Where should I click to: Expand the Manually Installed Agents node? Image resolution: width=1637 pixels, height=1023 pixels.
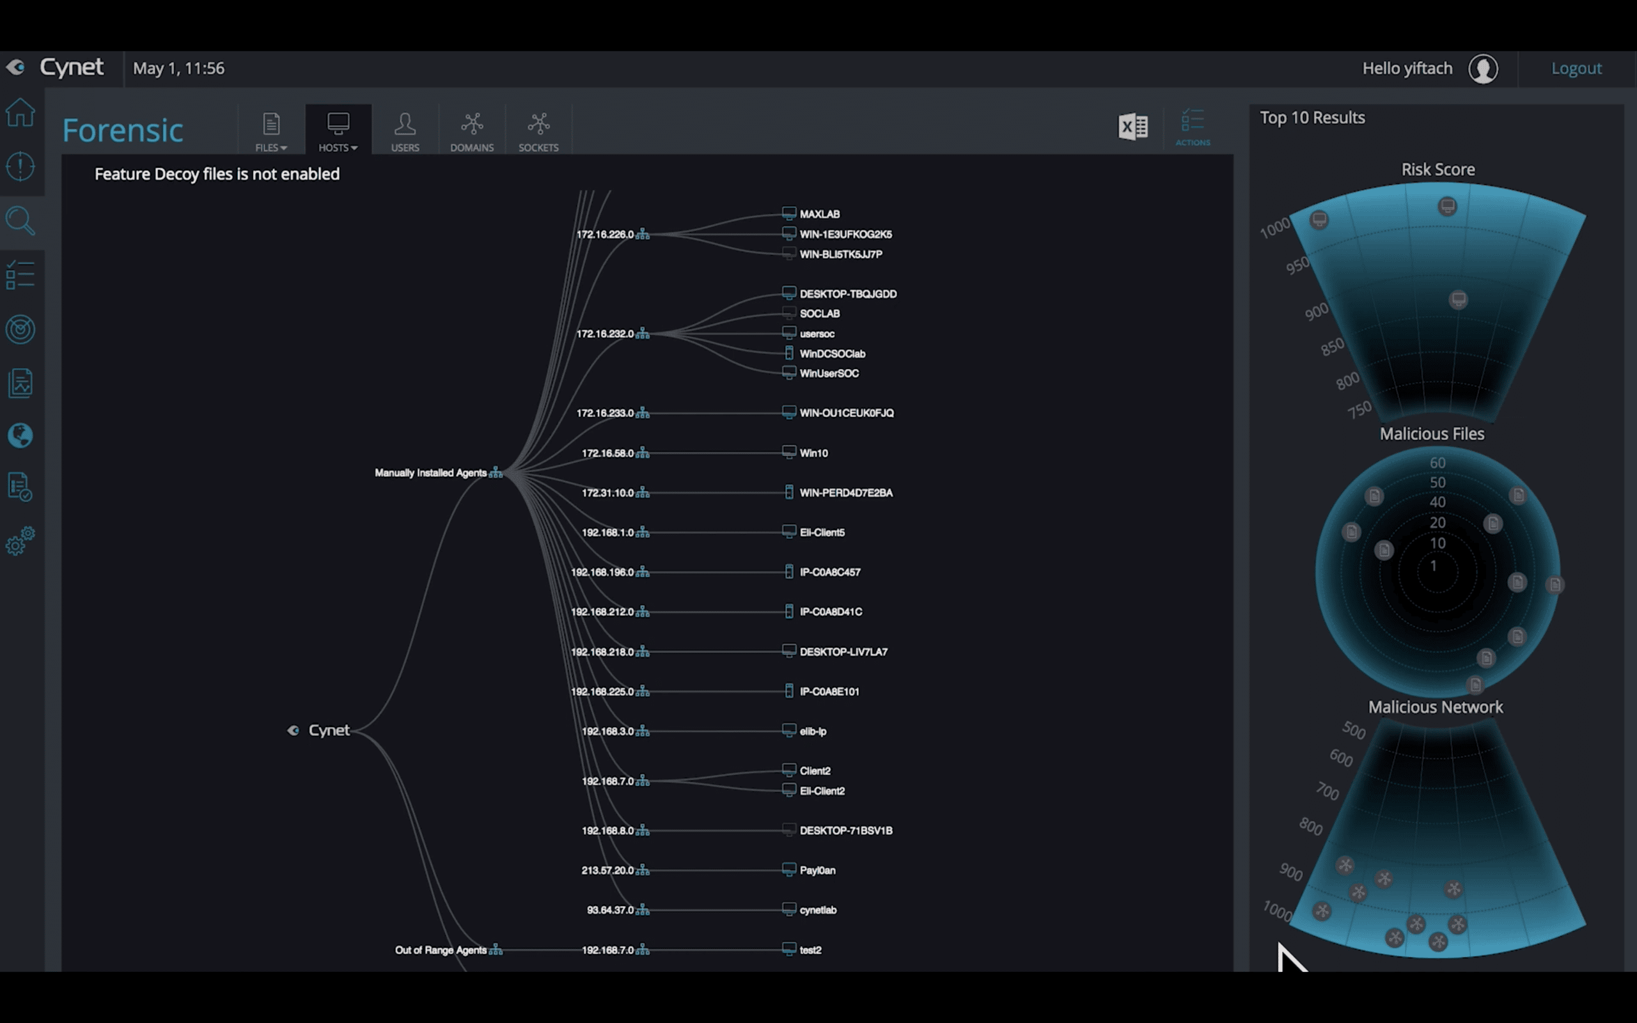tap(496, 472)
